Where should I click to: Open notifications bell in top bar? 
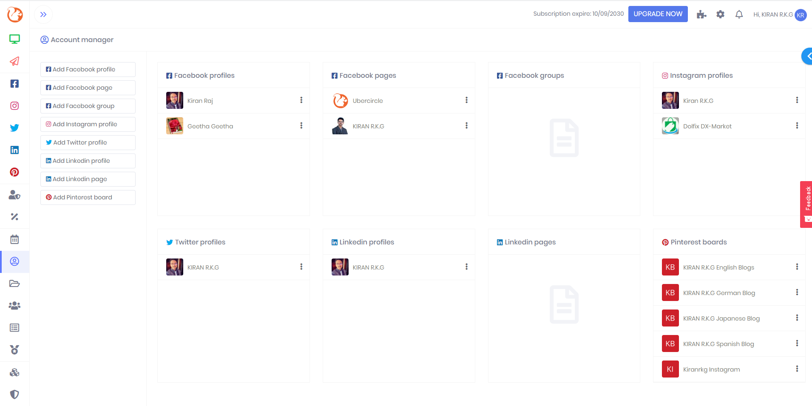point(739,14)
